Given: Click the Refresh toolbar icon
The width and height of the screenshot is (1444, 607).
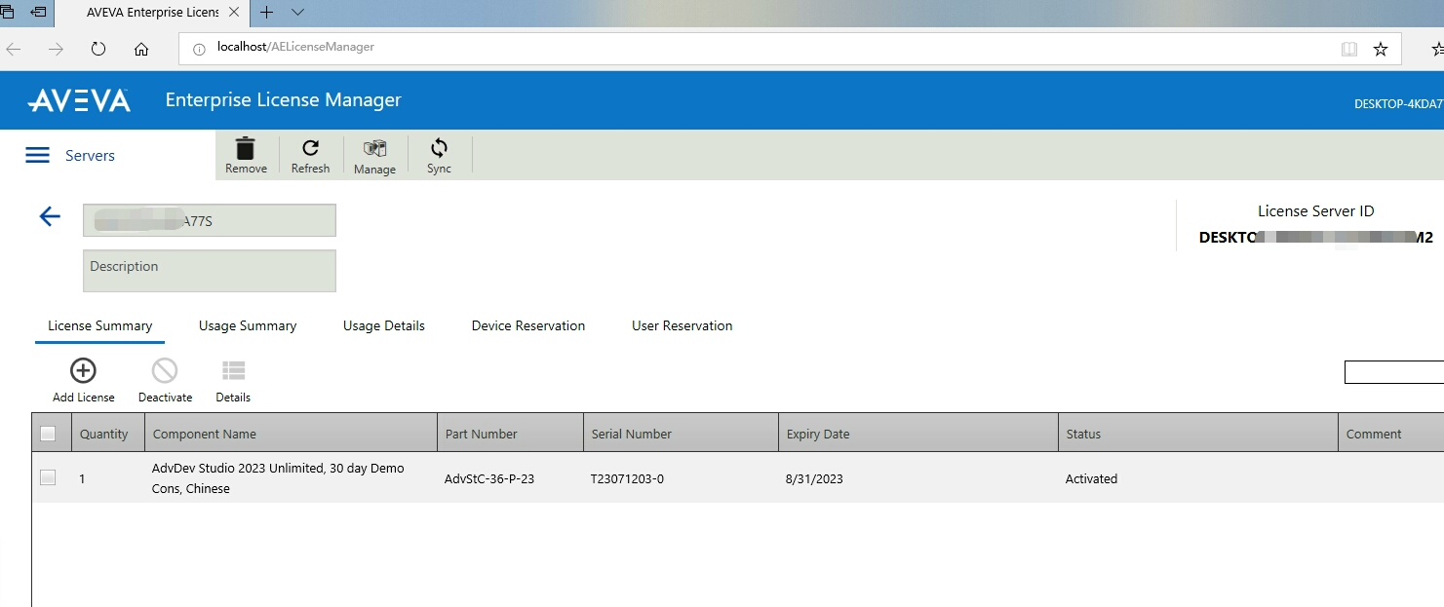Looking at the screenshot, I should (x=310, y=148).
